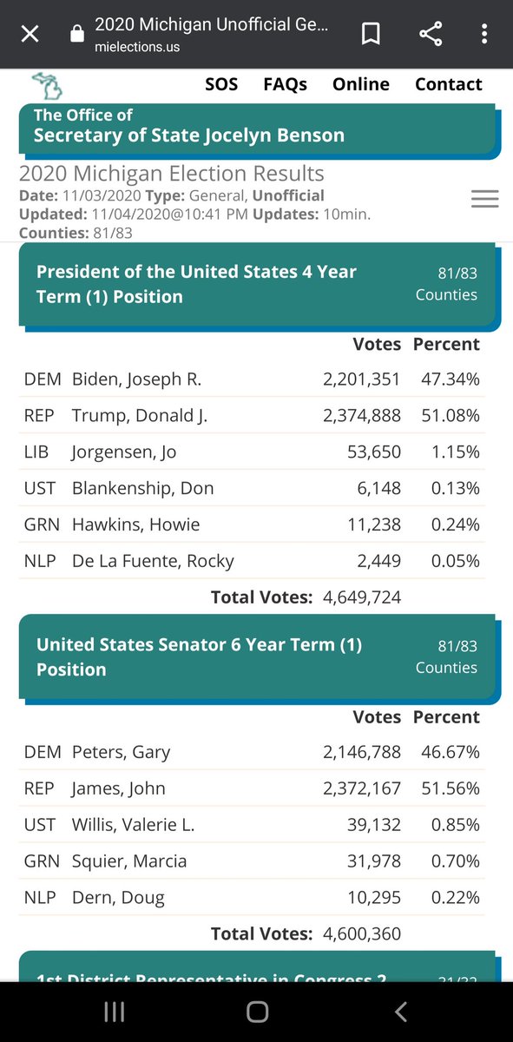Tap the Android back arrow button
This screenshot has width=513, height=1042.
[x=400, y=1012]
